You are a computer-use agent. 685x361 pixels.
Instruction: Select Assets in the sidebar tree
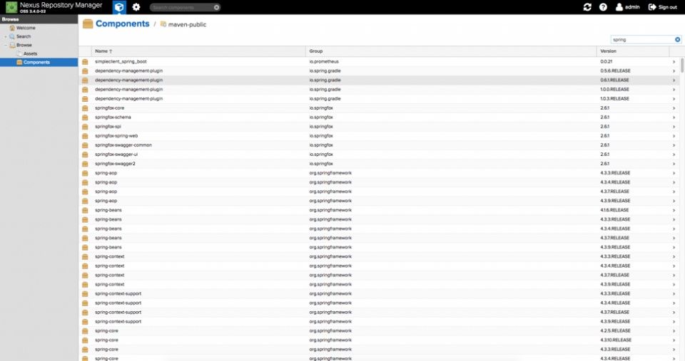click(x=30, y=53)
